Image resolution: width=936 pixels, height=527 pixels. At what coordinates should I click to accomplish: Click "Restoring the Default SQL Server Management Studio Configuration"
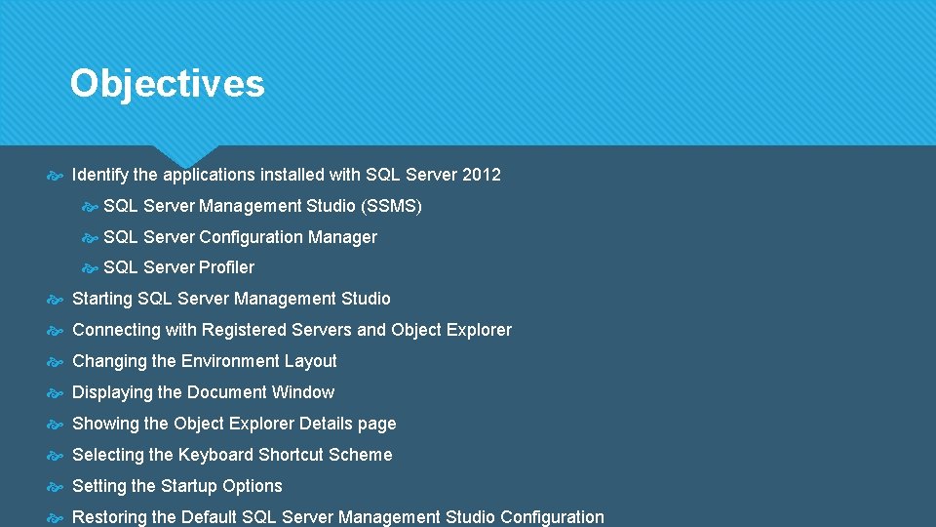(338, 517)
